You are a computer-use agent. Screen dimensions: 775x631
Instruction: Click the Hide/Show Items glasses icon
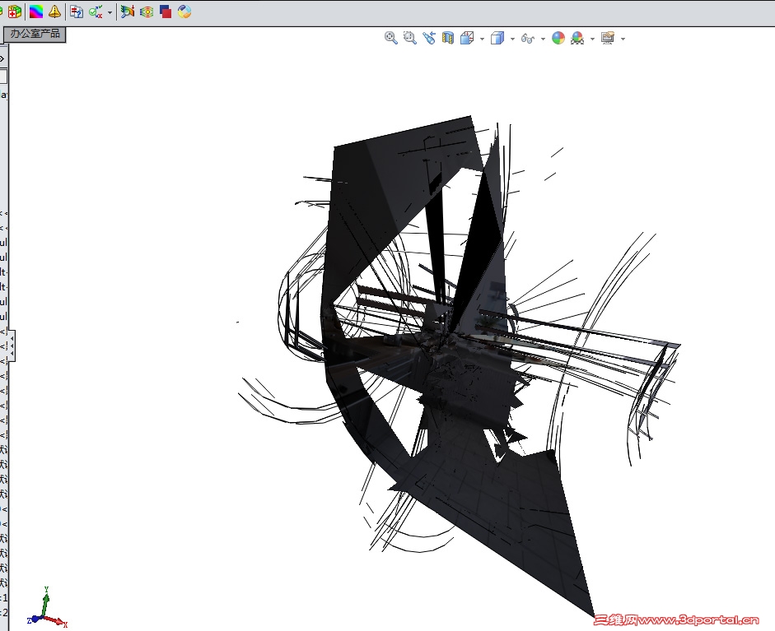click(x=528, y=39)
